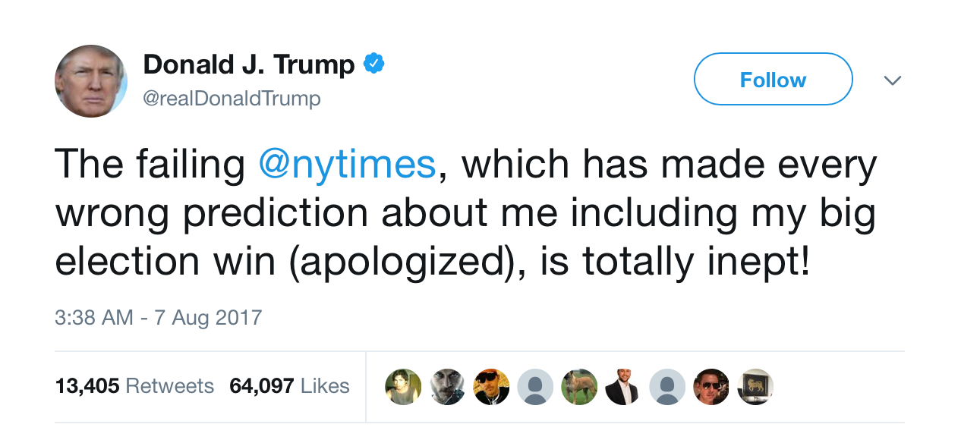
Task: Open the default gray avatar left of the dog
Action: [x=535, y=387]
